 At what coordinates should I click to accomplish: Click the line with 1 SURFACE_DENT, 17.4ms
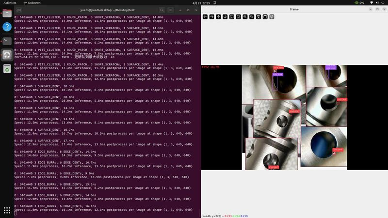point(44,140)
